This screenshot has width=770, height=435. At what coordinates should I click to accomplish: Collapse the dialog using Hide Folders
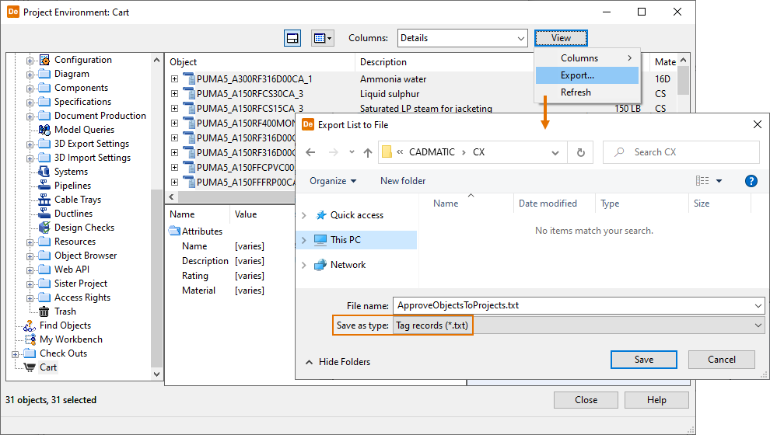coord(338,362)
